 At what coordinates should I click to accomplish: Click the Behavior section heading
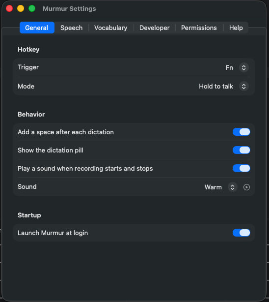(31, 115)
